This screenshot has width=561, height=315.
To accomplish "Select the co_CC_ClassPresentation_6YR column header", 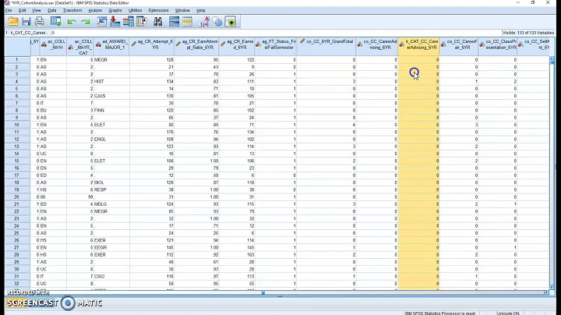I will tap(498, 47).
